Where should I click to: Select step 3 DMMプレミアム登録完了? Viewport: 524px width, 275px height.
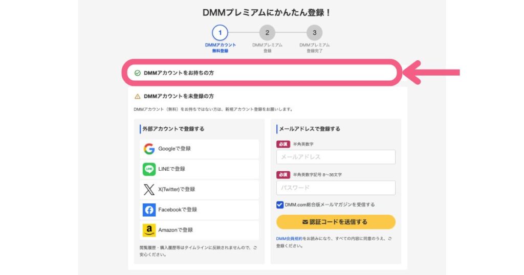(x=315, y=39)
